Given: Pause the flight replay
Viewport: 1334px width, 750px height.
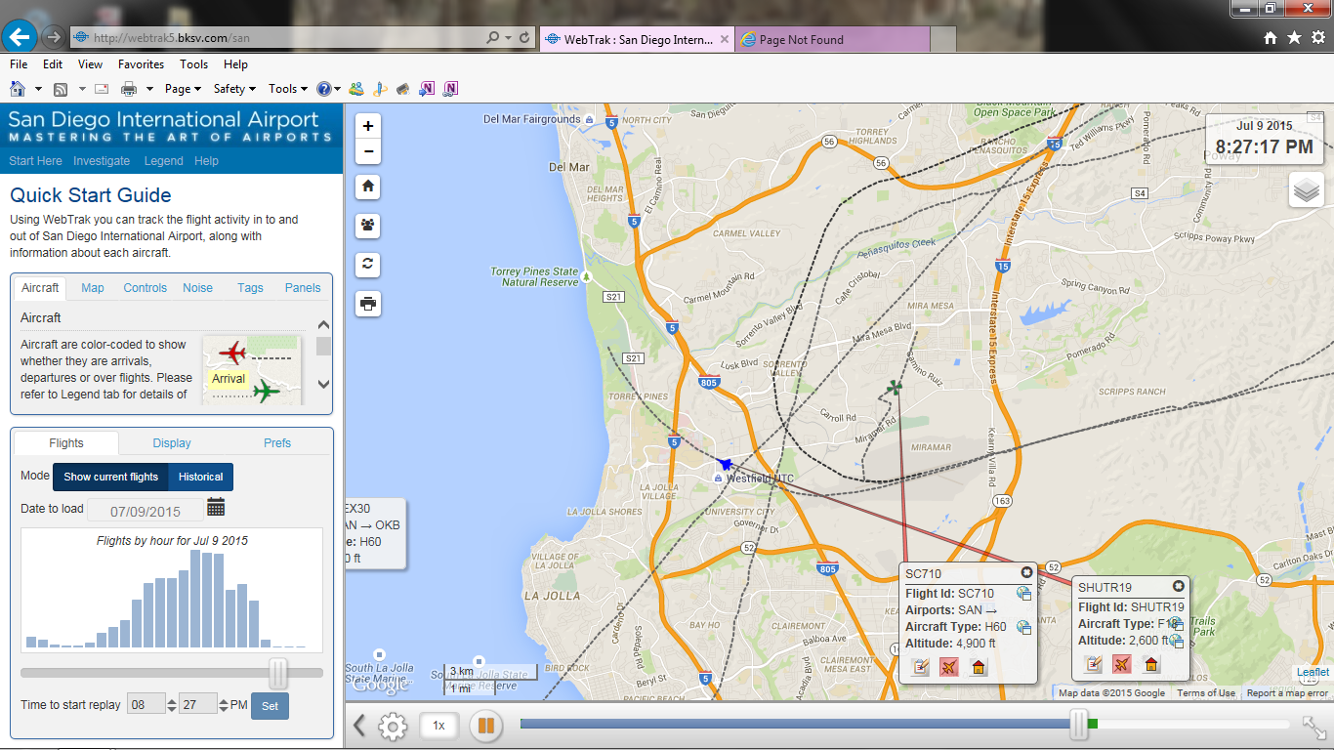Looking at the screenshot, I should pos(485,726).
